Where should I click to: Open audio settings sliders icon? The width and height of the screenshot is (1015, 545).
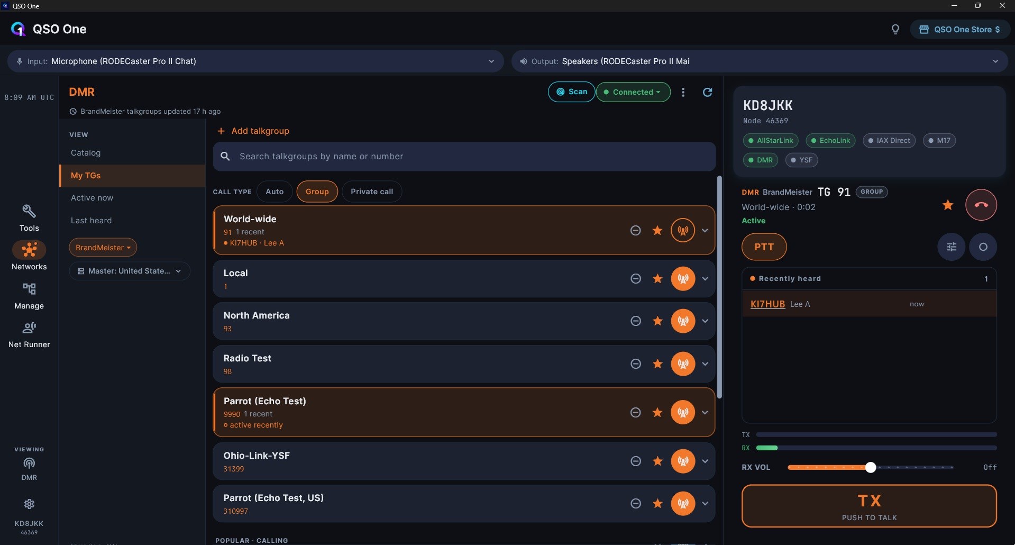[x=951, y=247]
